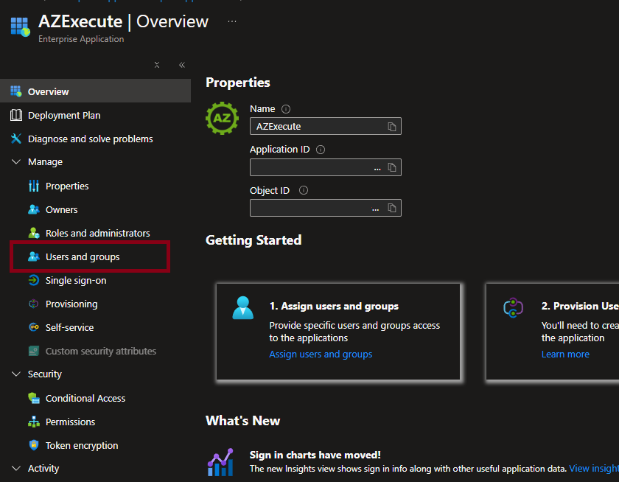619x482 pixels.
Task: Click the Assign users and groups link
Action: coord(321,354)
